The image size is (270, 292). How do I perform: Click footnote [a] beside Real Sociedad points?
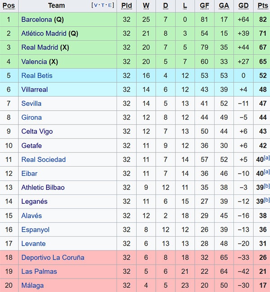point(267,157)
